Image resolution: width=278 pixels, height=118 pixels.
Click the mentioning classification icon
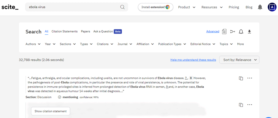tap(60, 97)
